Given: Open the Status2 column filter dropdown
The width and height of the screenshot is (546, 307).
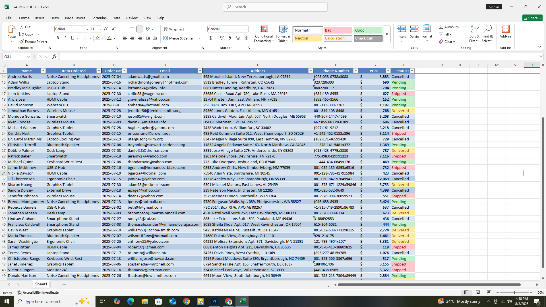Looking at the screenshot, I should 412,71.
